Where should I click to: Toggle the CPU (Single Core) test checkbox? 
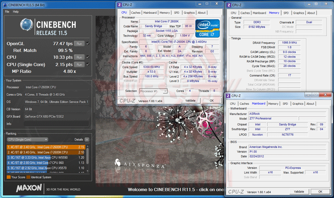tap(88, 64)
